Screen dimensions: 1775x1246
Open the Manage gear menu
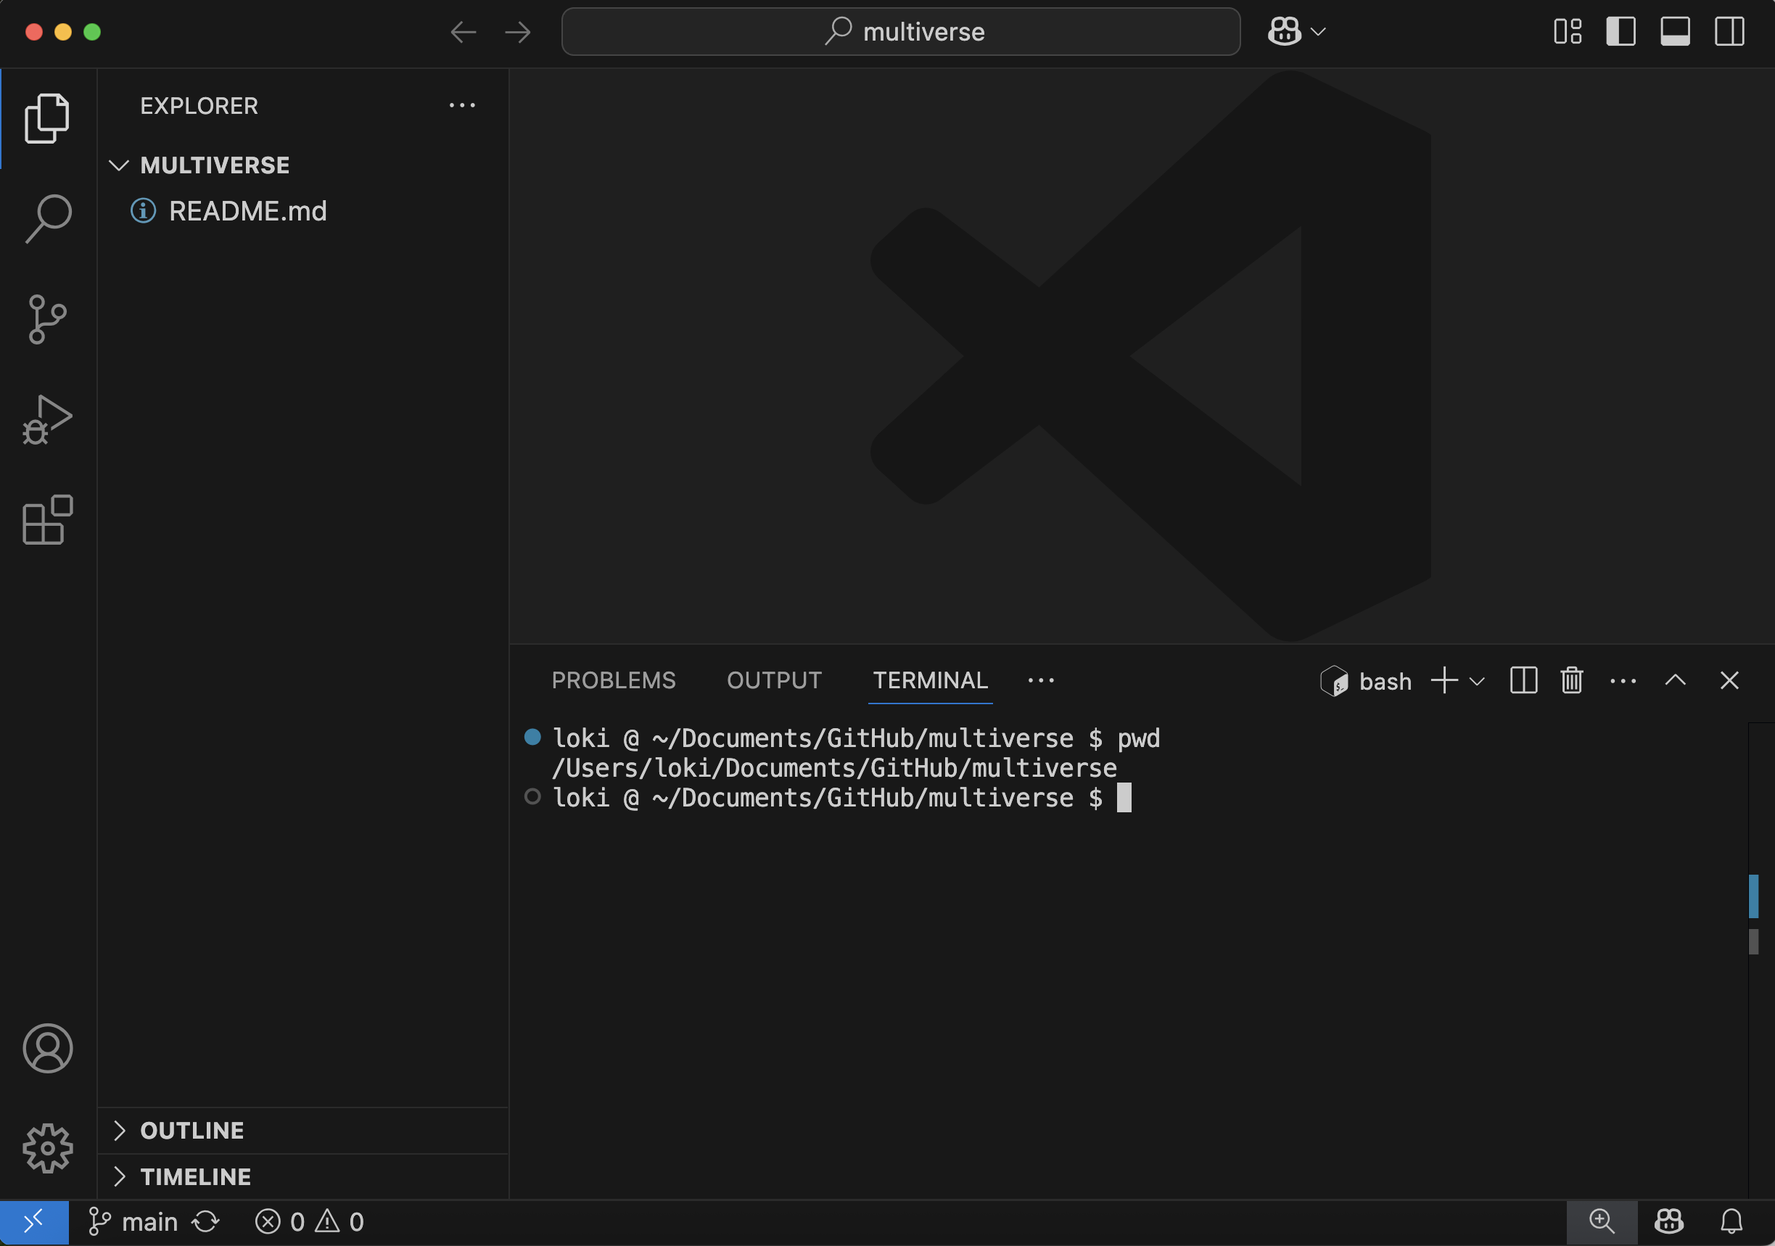tap(47, 1148)
